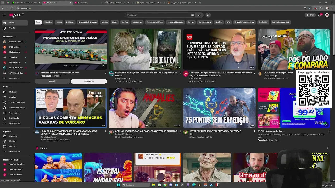Open options menu for Nikolas comenta video

[x=106, y=132]
